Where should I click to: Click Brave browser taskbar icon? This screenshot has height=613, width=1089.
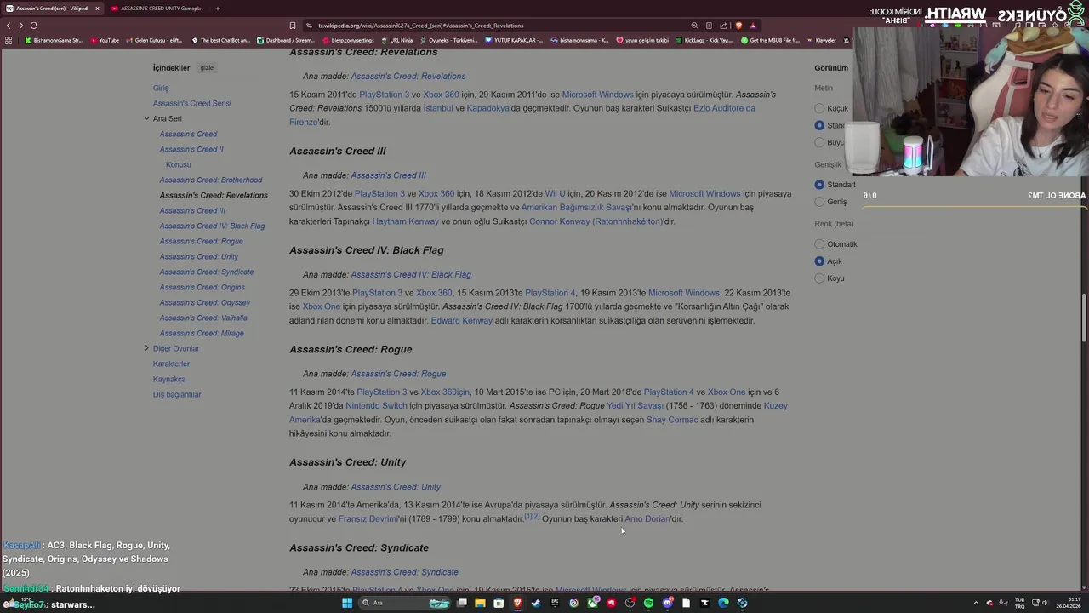[517, 603]
